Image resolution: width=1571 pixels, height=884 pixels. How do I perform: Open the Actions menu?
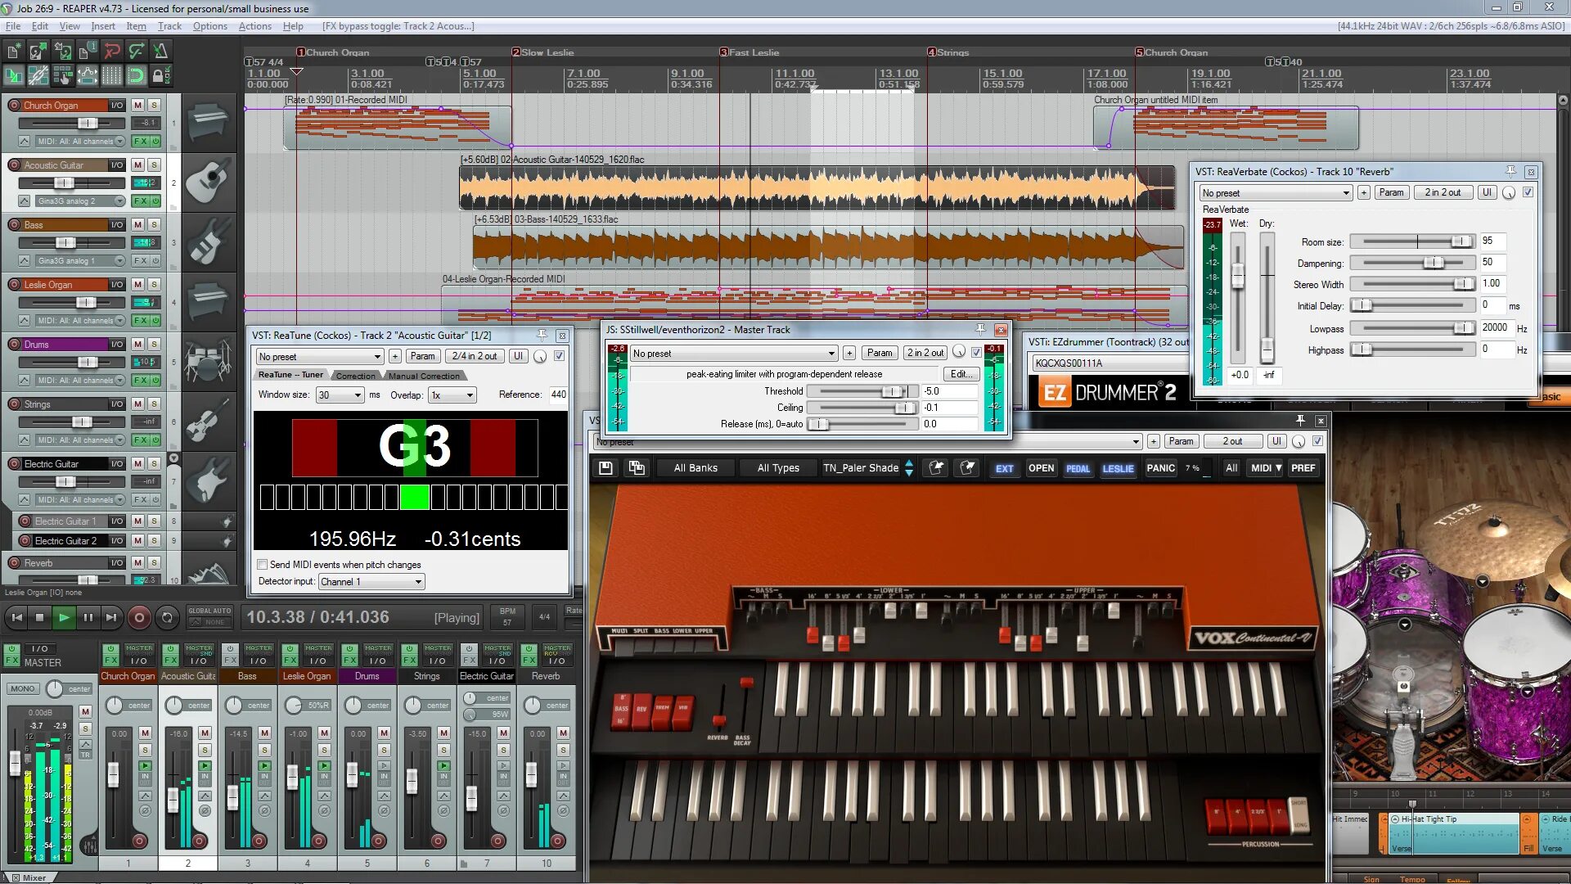(254, 26)
